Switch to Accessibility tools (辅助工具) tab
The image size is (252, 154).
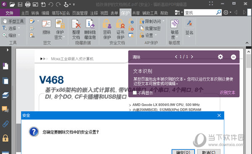point(150,13)
